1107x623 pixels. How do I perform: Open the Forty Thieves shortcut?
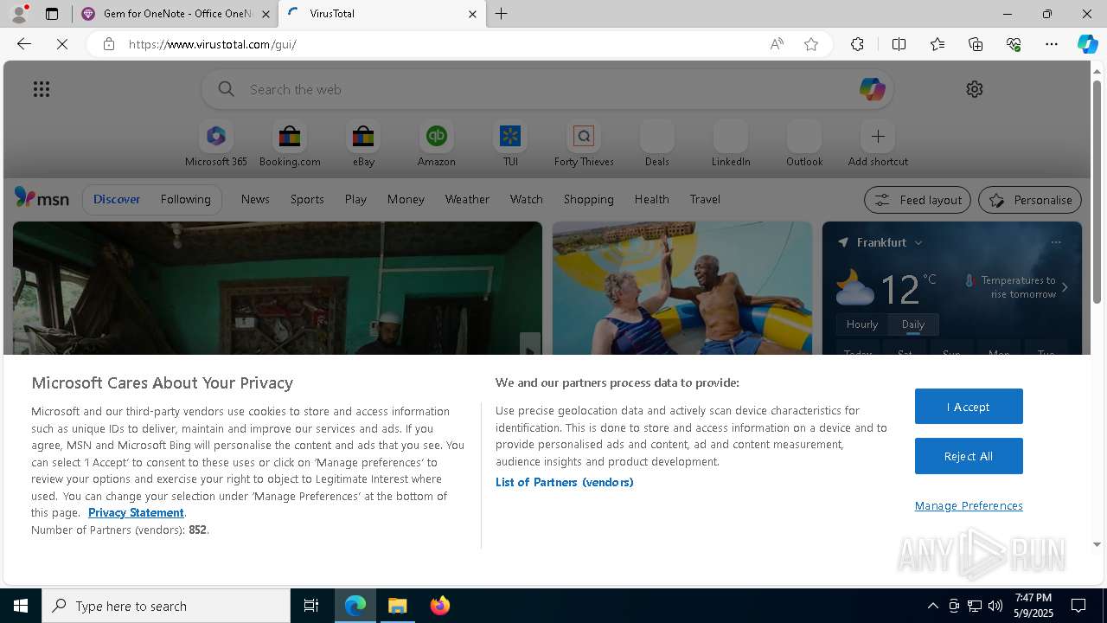tap(584, 144)
